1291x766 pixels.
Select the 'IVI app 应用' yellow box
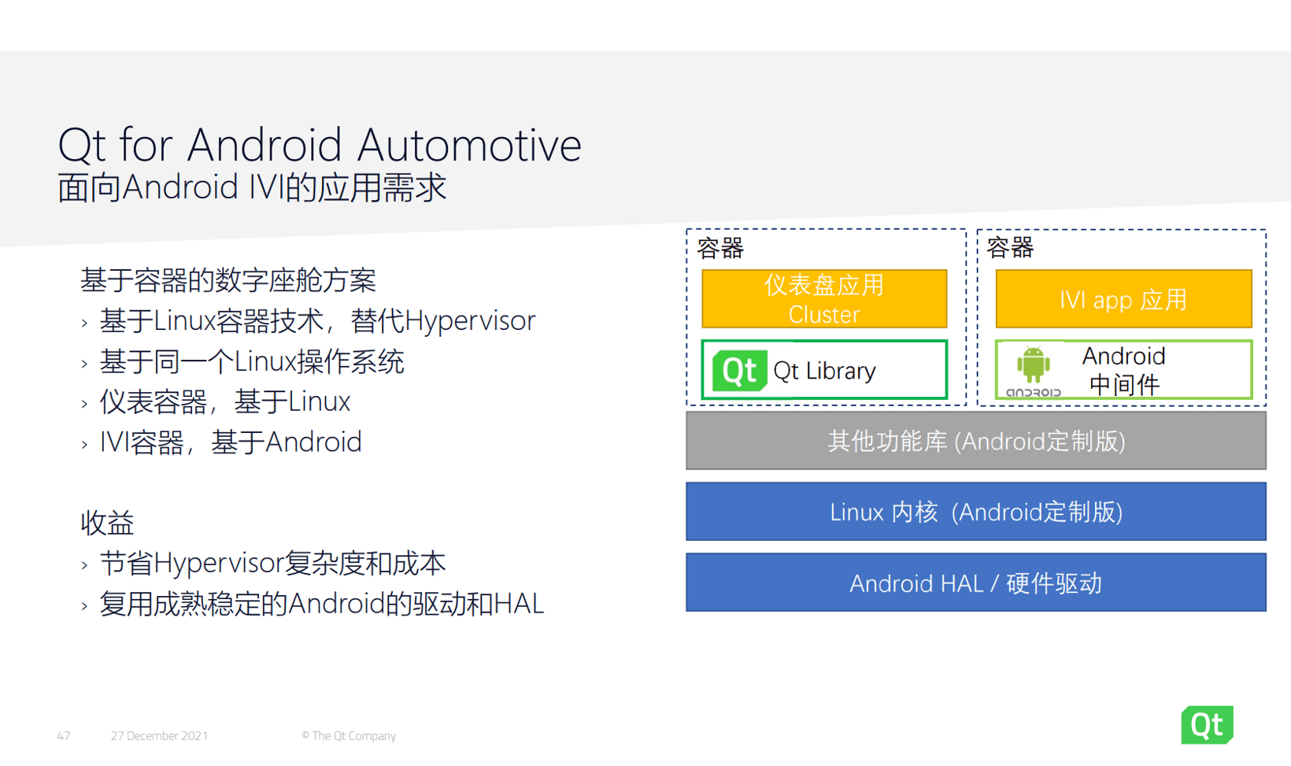click(x=1123, y=299)
